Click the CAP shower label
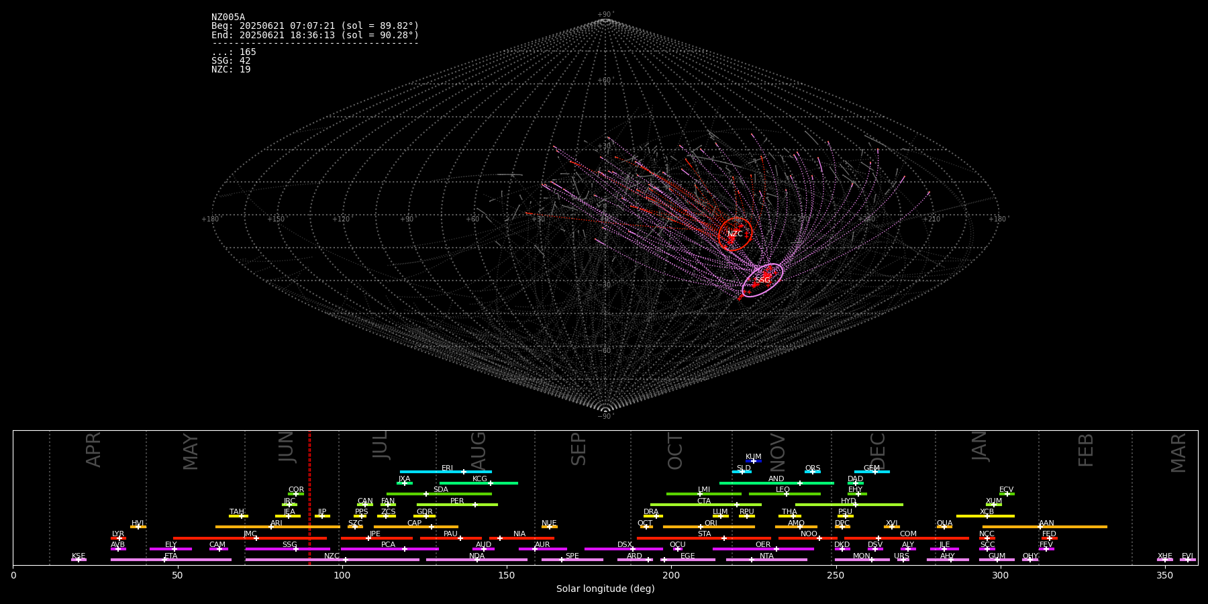 (x=415, y=523)
